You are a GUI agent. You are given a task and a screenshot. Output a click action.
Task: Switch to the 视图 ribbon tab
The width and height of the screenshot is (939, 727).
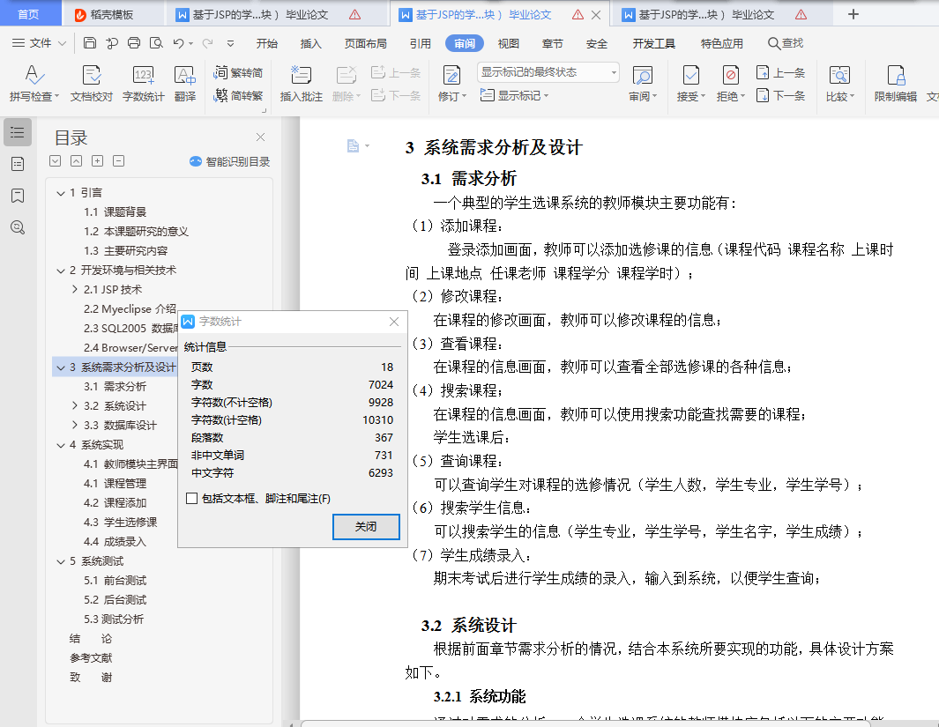pyautogui.click(x=509, y=44)
